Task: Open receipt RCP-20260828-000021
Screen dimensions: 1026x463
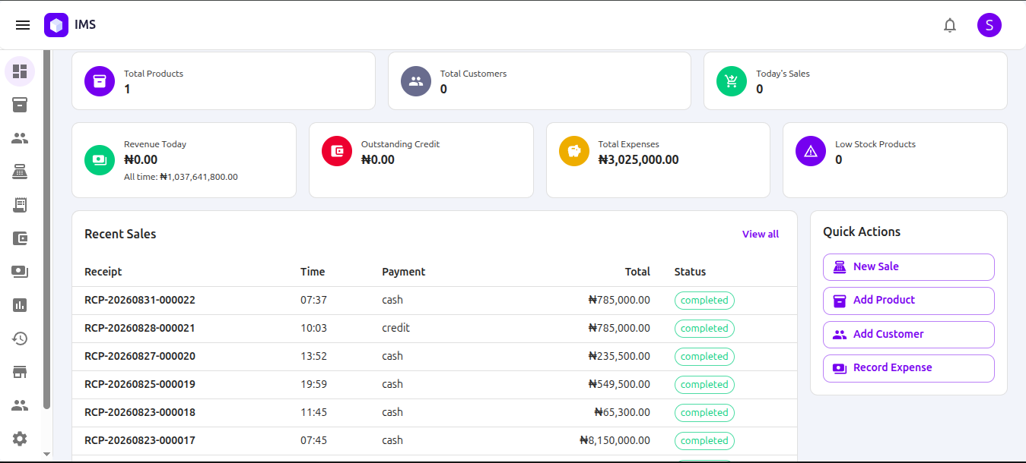Action: 140,329
